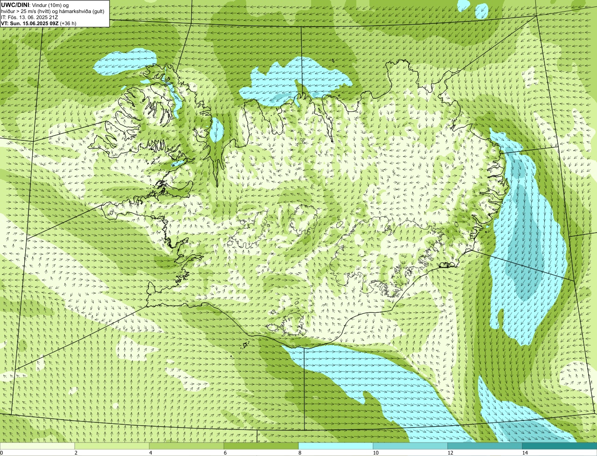Click the 2–4 m/s light green legend swatch
The height and width of the screenshot is (456, 597).
[x=112, y=446]
